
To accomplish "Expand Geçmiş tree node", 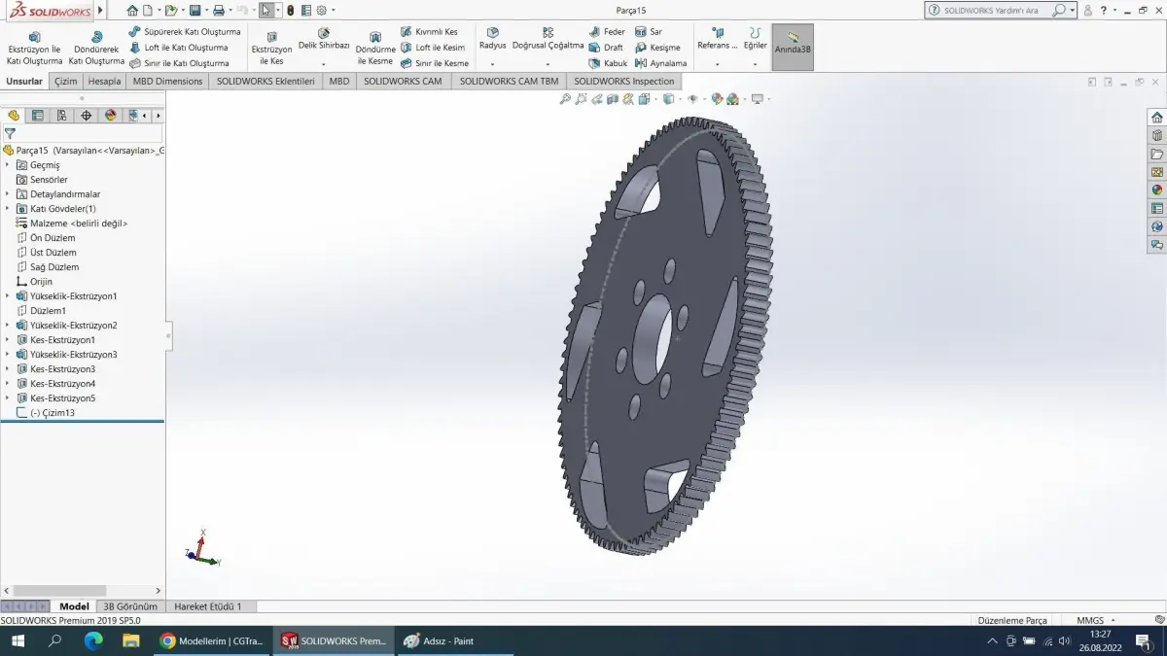I will pos(8,165).
